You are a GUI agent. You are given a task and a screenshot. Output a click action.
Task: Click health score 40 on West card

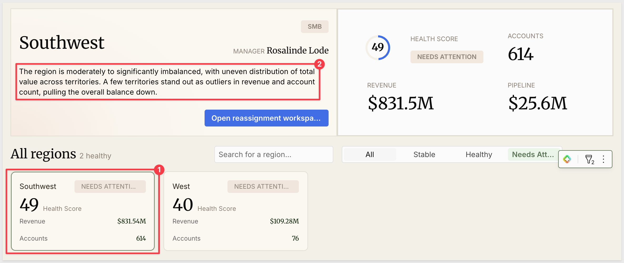click(x=183, y=205)
